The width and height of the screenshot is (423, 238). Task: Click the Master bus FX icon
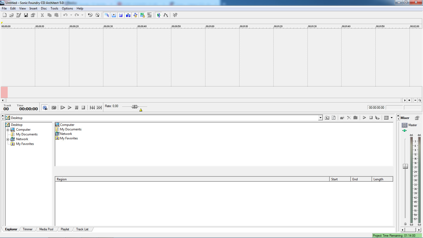click(x=404, y=130)
